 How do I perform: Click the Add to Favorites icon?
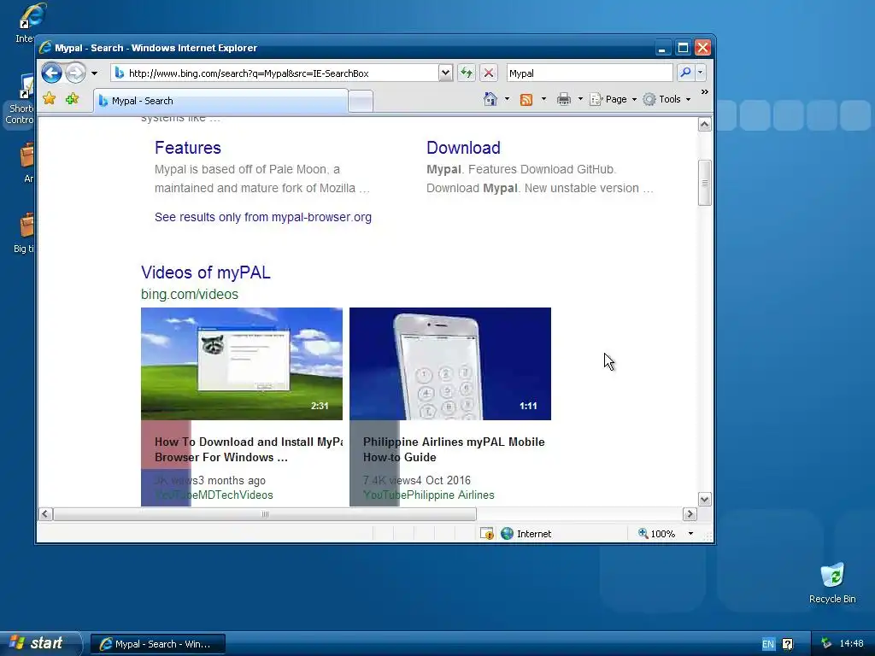[72, 99]
